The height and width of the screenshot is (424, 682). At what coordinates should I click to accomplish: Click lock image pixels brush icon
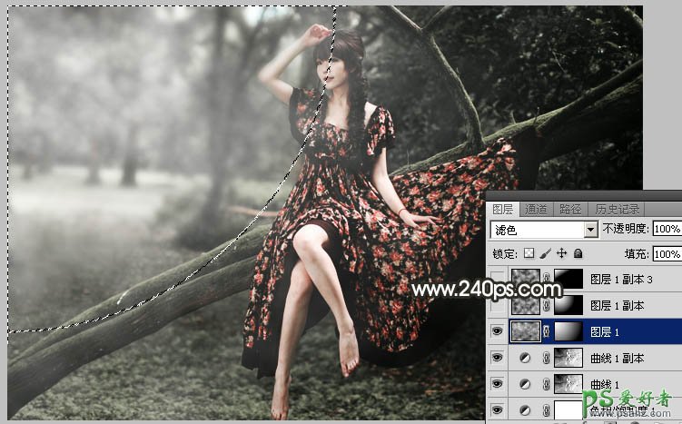[x=545, y=254]
